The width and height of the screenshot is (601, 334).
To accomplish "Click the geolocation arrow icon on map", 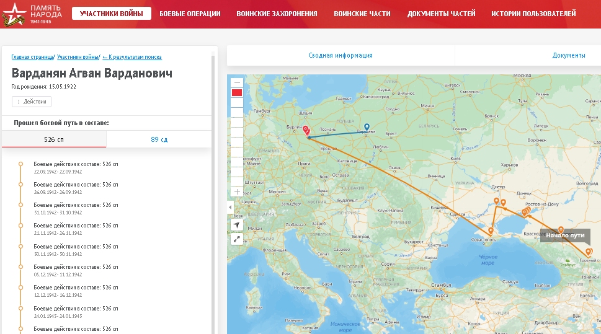I will pyautogui.click(x=236, y=224).
